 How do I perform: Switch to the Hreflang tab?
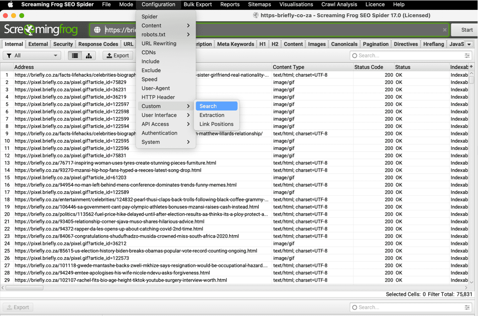point(434,44)
